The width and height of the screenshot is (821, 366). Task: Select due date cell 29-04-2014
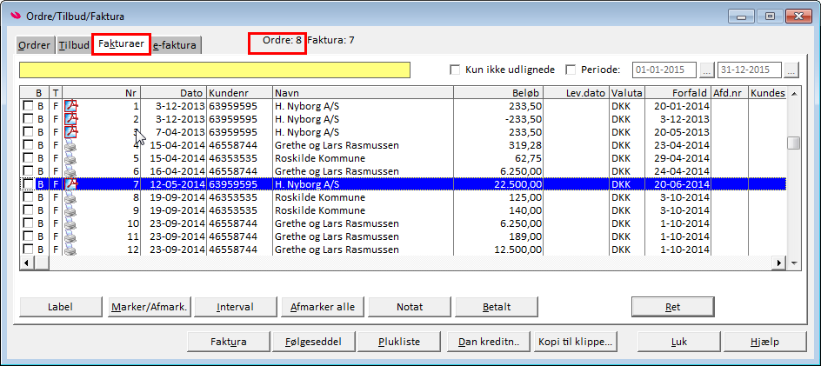click(678, 158)
